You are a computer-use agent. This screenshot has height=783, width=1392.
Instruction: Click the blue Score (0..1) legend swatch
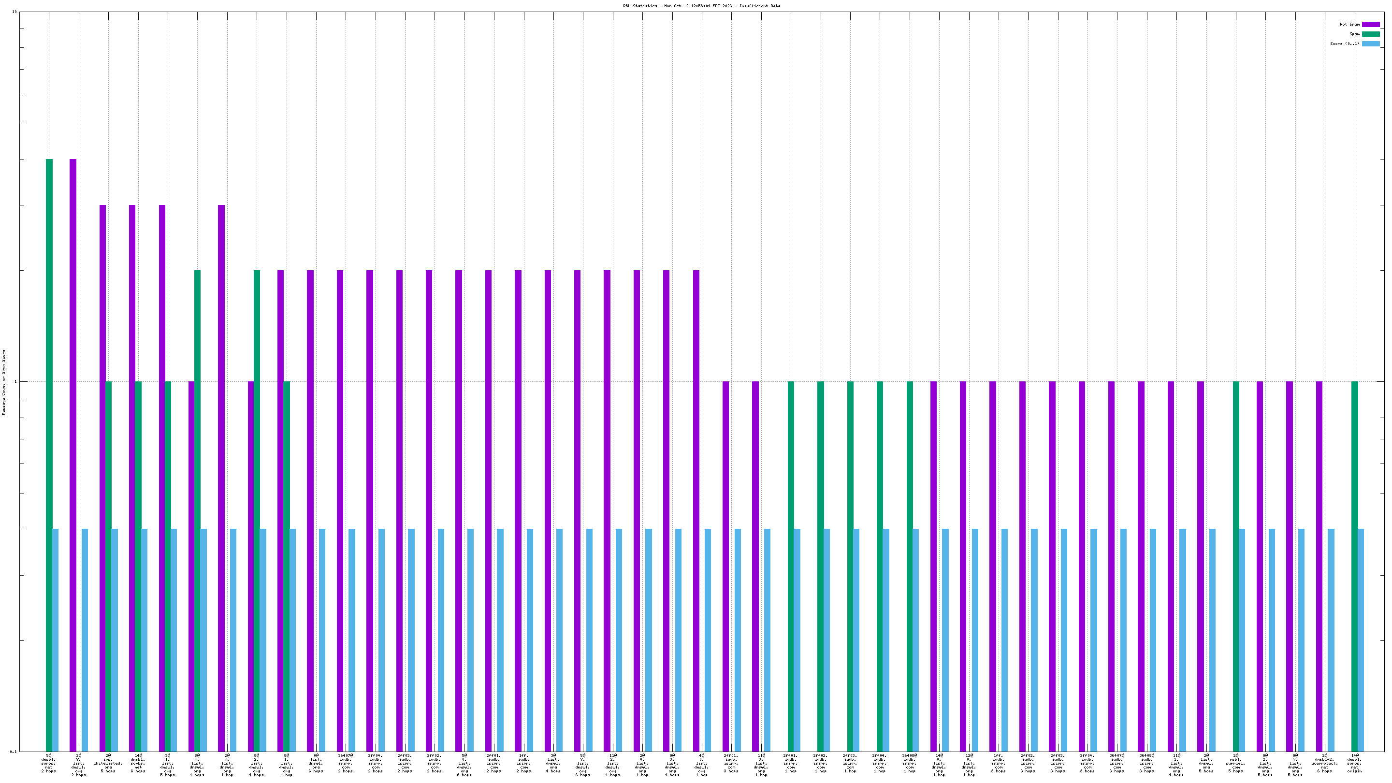coord(1370,44)
